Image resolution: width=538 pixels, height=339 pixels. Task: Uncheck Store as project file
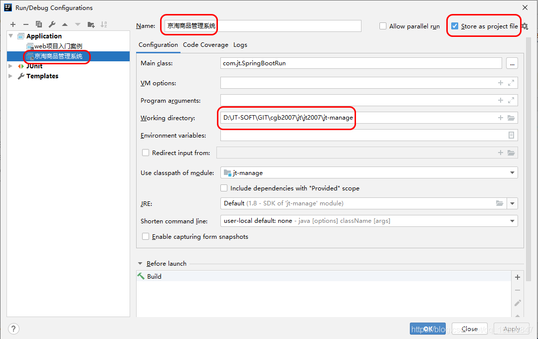click(455, 26)
